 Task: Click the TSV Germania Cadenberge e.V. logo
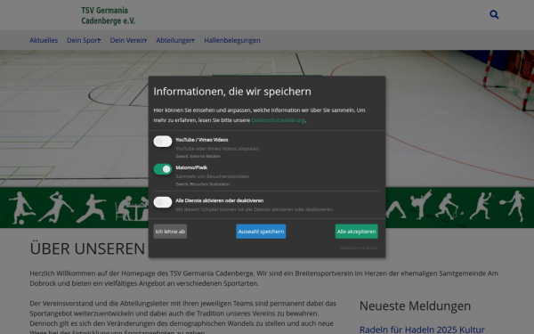pyautogui.click(x=108, y=15)
